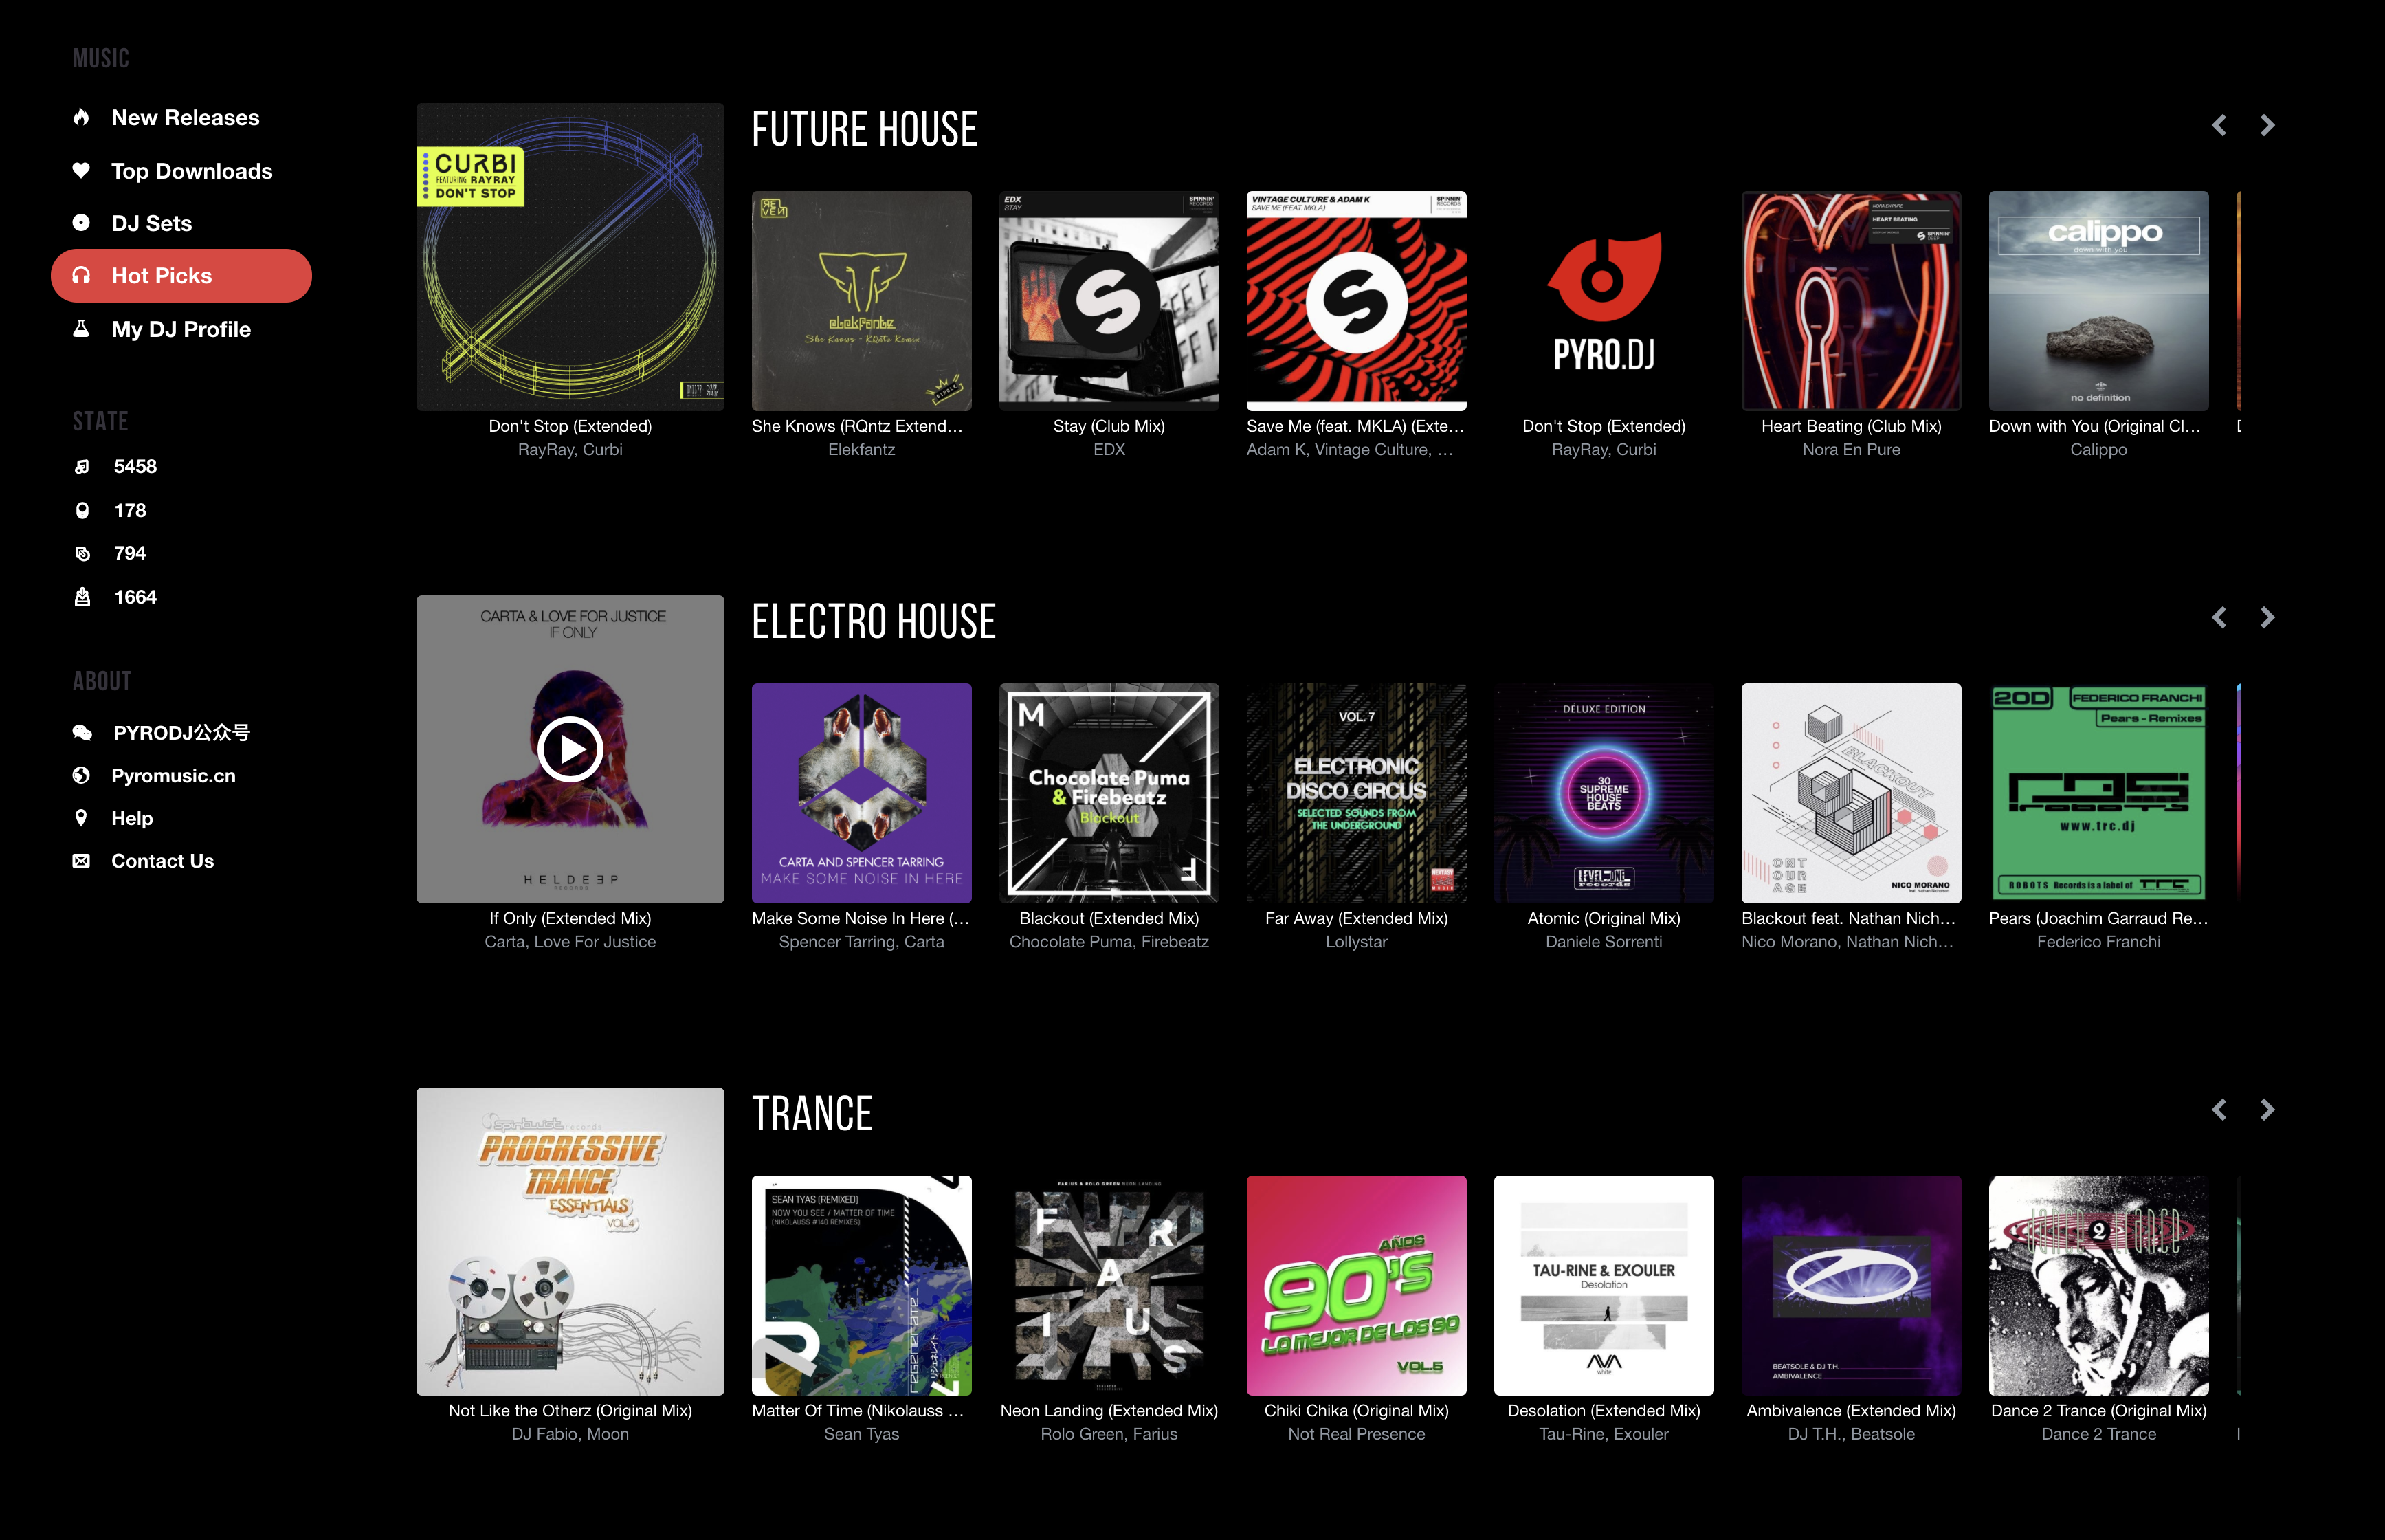Click 'Chiki Chika (Original Mix)' title

tap(1357, 1410)
